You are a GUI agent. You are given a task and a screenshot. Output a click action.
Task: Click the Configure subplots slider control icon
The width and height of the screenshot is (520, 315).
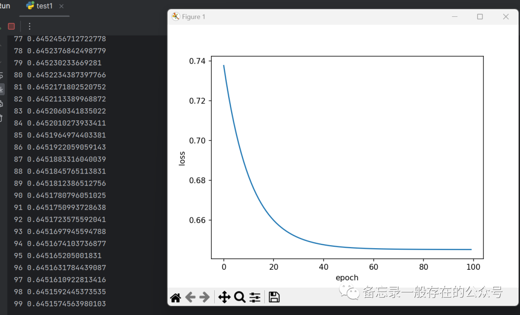pos(255,297)
